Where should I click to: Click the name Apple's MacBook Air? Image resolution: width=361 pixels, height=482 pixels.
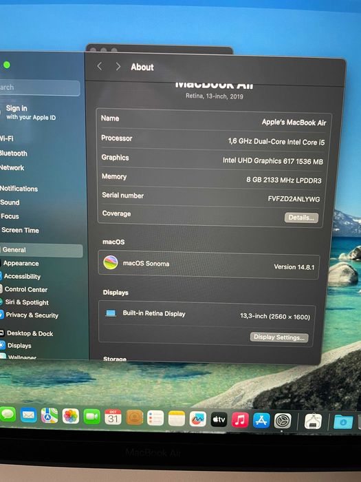[294, 123]
